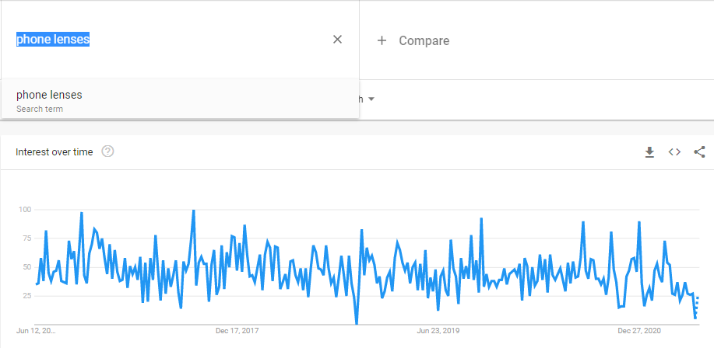
Task: Click the 25 gridline label
Action: point(24,296)
